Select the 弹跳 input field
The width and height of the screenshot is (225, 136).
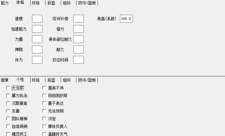click(37, 50)
